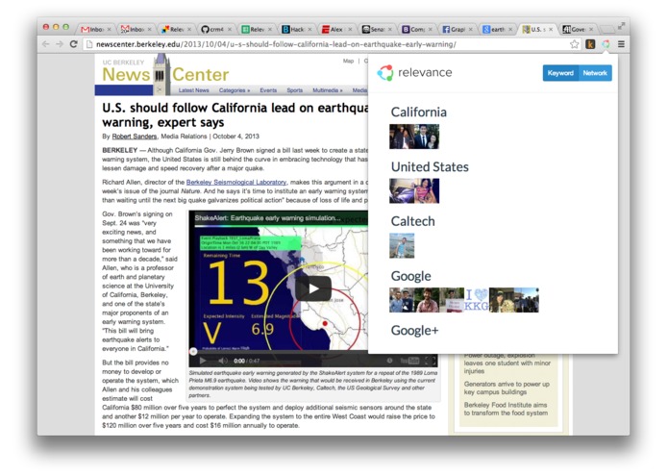Open the Sports nav item
The height and width of the screenshot is (475, 668).
(x=295, y=90)
